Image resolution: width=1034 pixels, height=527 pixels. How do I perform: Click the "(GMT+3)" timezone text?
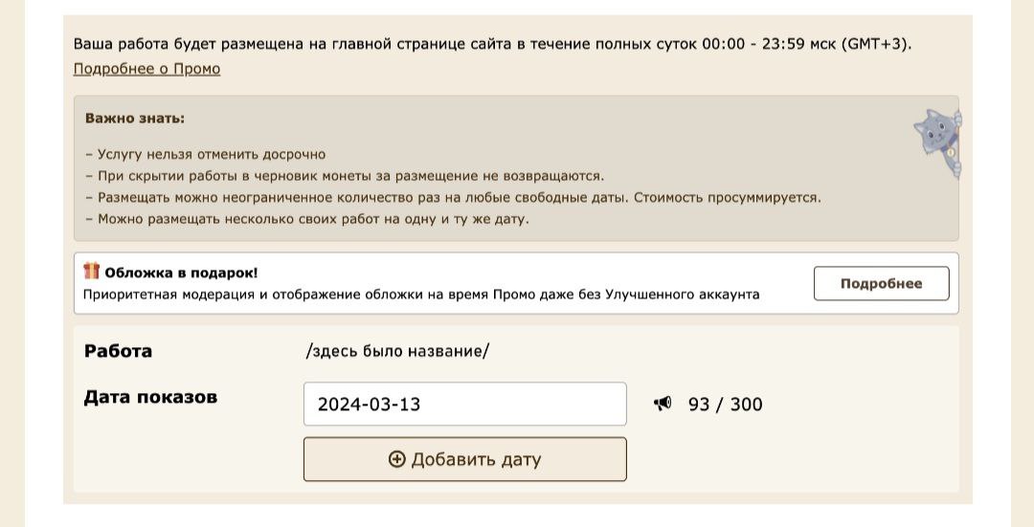coord(875,44)
